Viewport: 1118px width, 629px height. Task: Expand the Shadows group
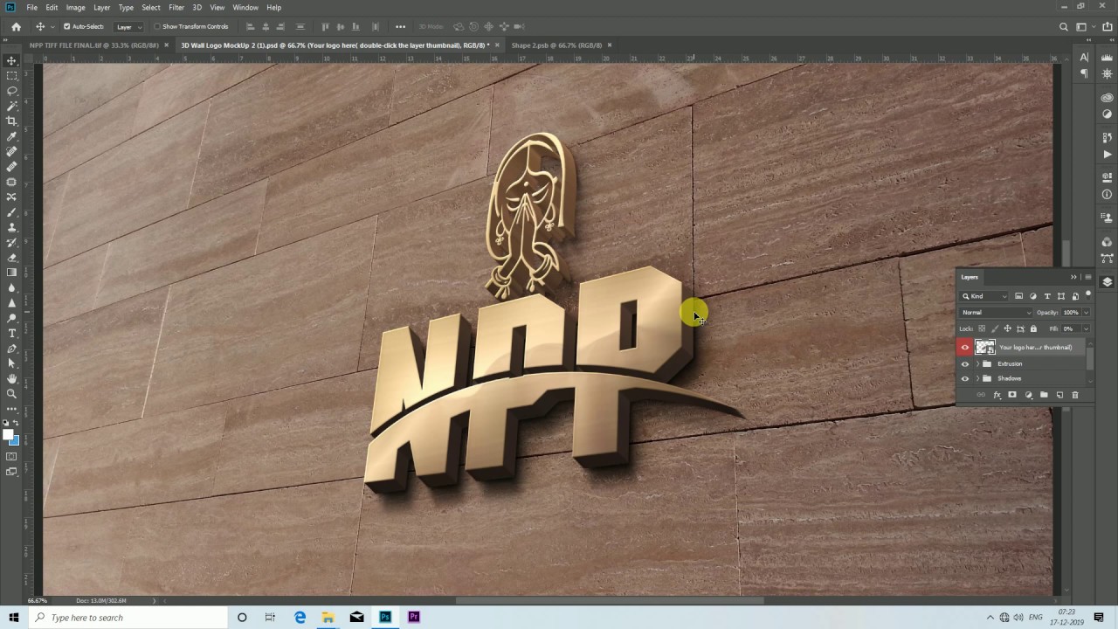click(x=977, y=378)
